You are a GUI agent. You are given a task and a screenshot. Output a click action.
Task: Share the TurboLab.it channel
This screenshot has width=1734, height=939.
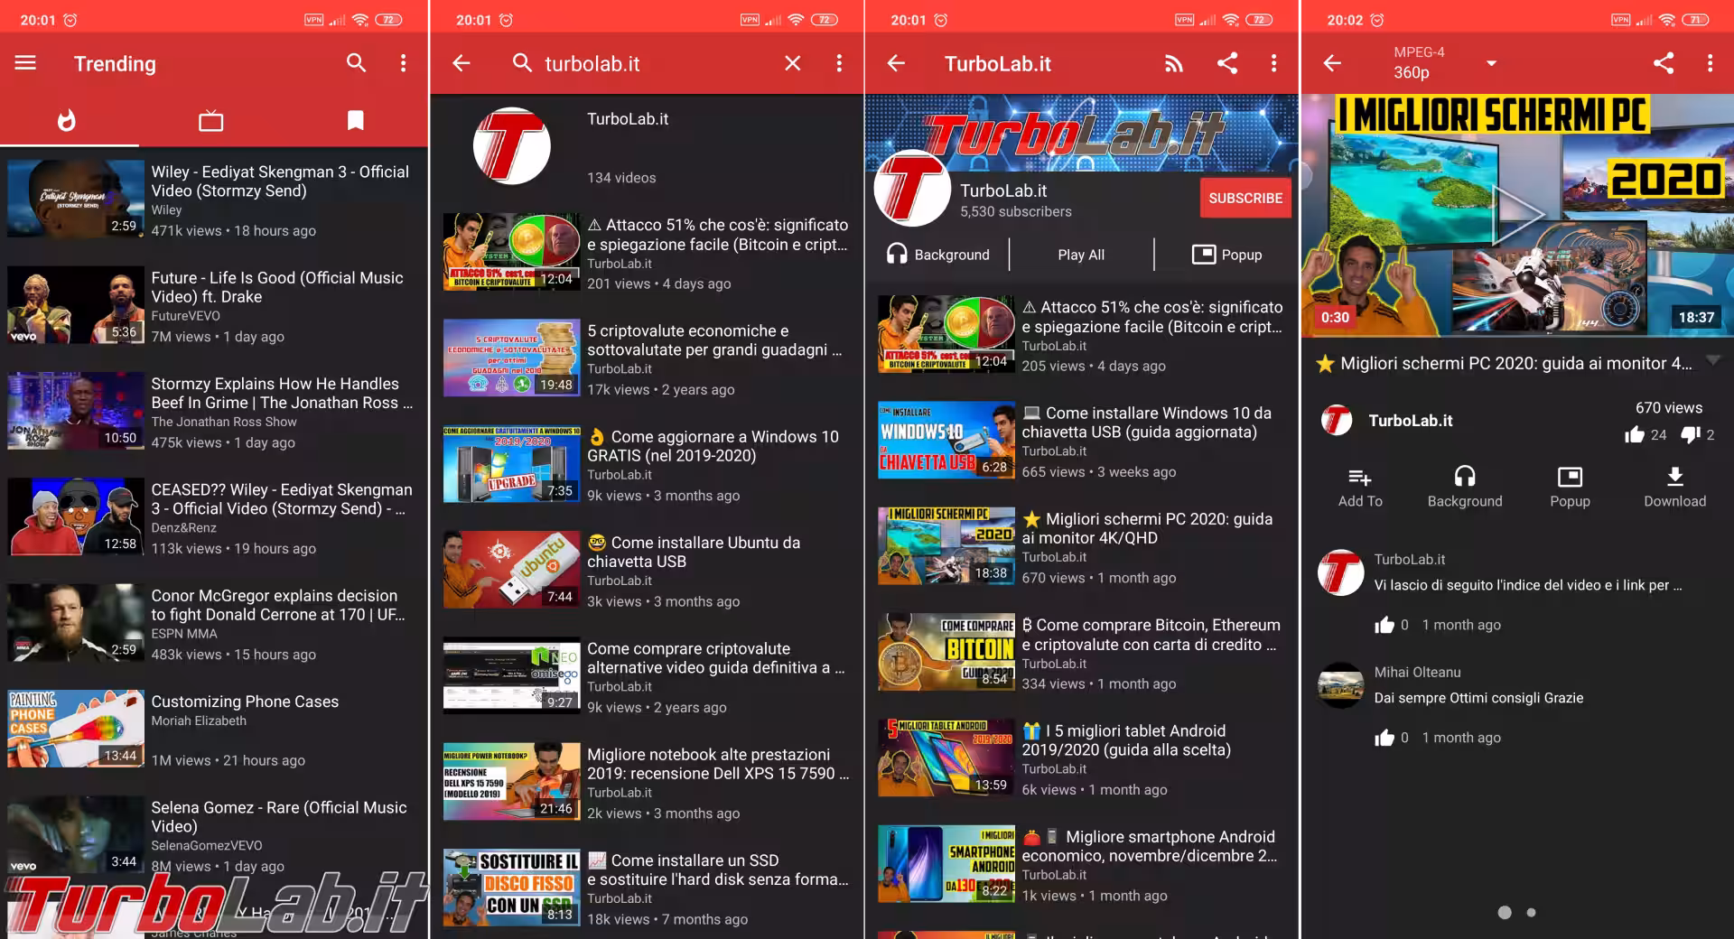[x=1226, y=63]
